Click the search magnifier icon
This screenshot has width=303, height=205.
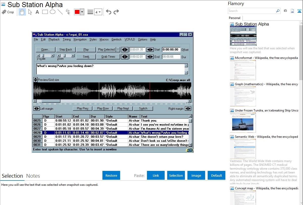pos(278,11)
